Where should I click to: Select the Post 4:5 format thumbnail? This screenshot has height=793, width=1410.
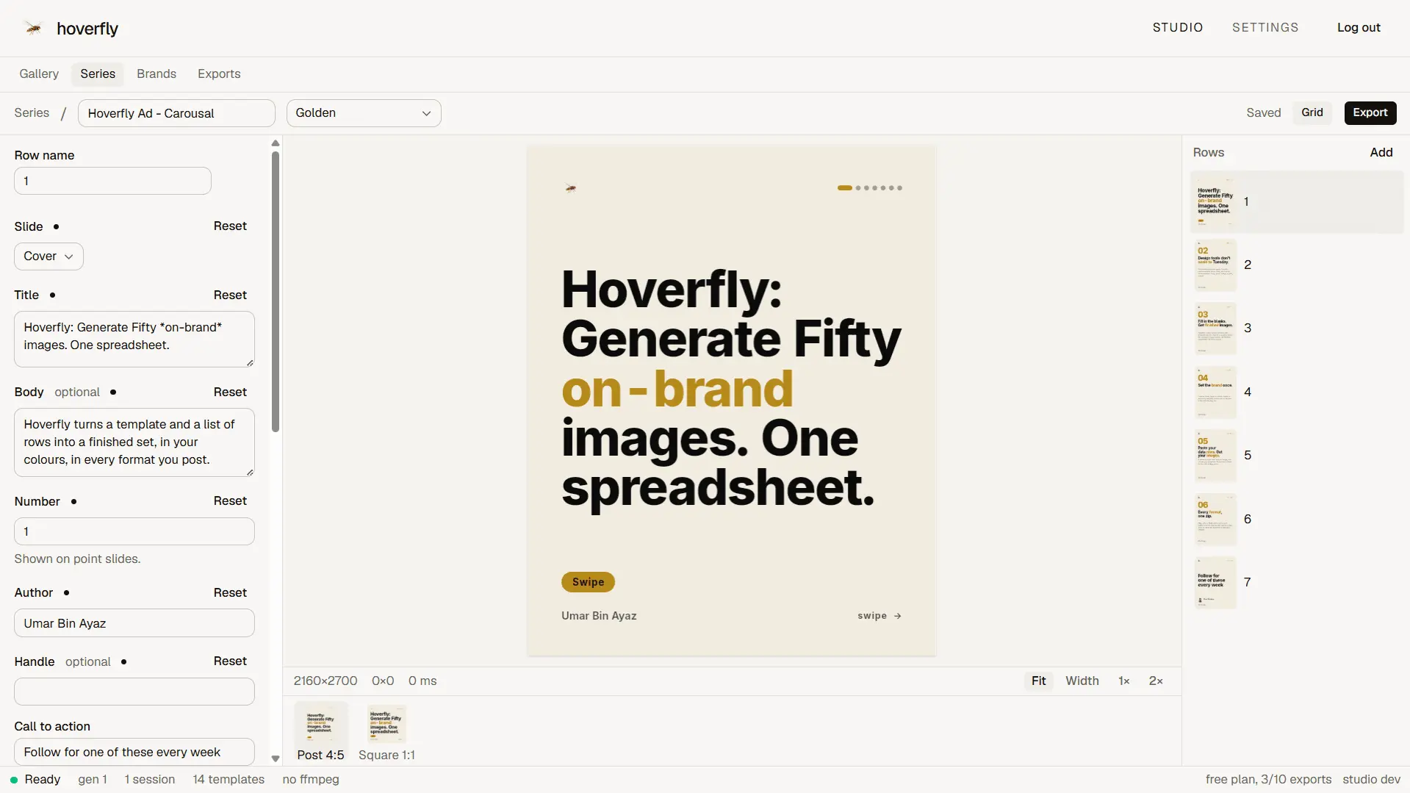tap(320, 732)
